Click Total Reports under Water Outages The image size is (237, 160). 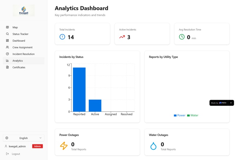[x=168, y=149]
